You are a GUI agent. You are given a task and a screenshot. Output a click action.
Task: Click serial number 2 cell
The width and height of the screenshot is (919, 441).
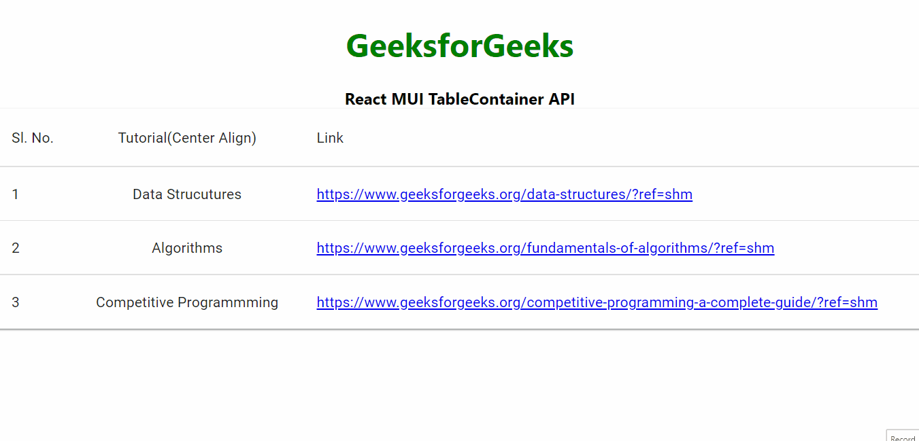[16, 248]
